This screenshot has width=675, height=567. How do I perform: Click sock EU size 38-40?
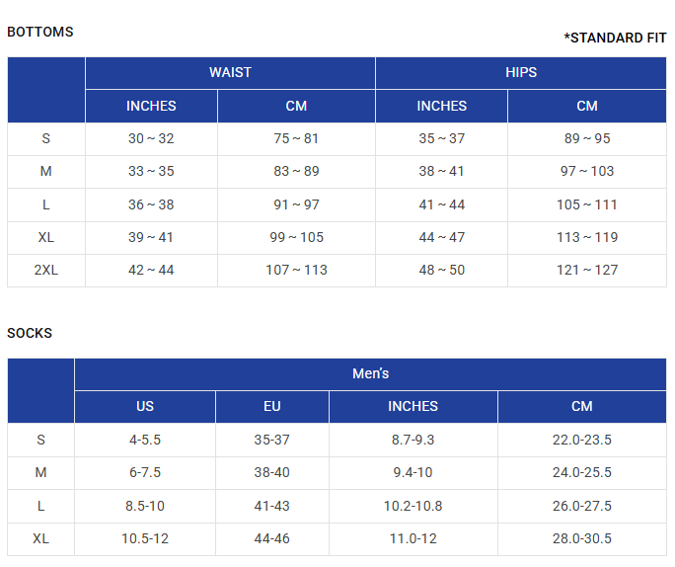click(x=272, y=472)
